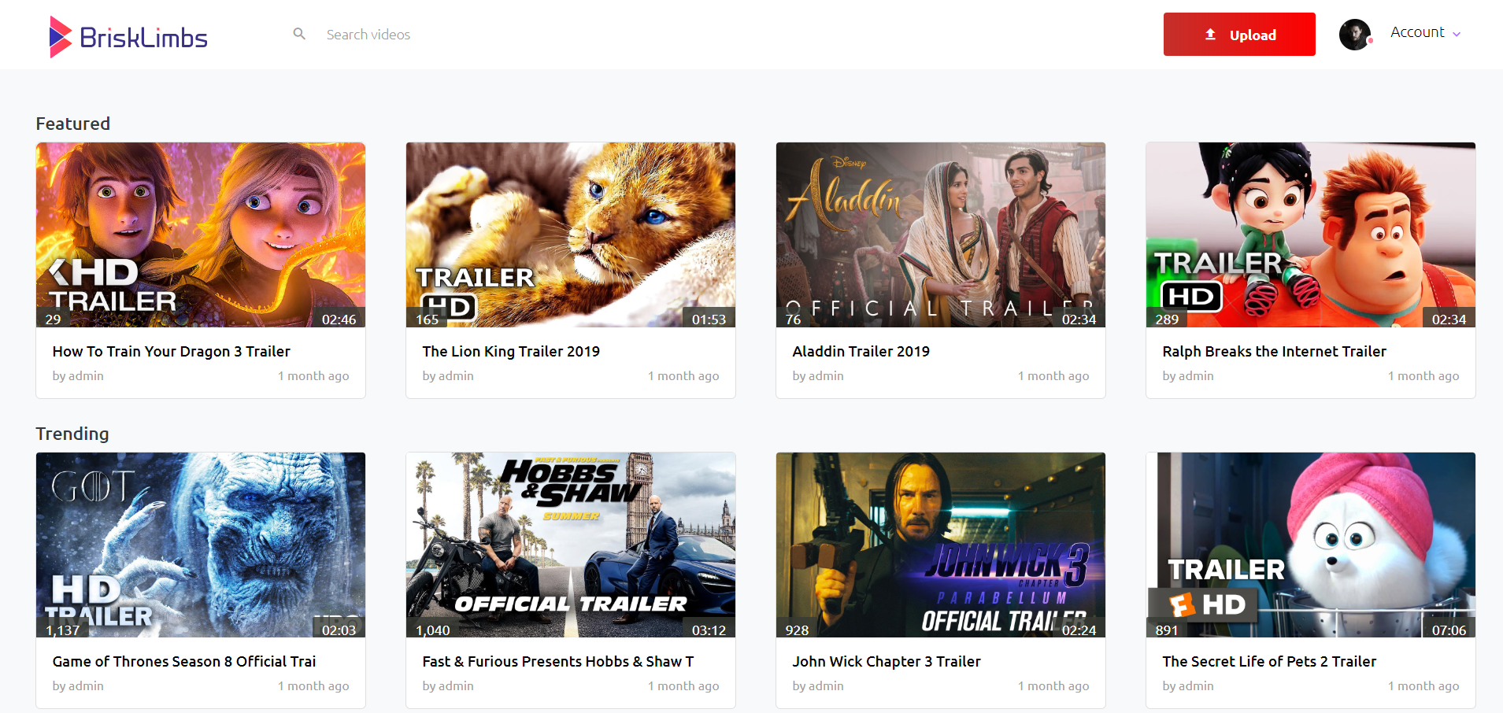Image resolution: width=1503 pixels, height=713 pixels.
Task: Click the Trending section heading
Action: [x=72, y=434]
